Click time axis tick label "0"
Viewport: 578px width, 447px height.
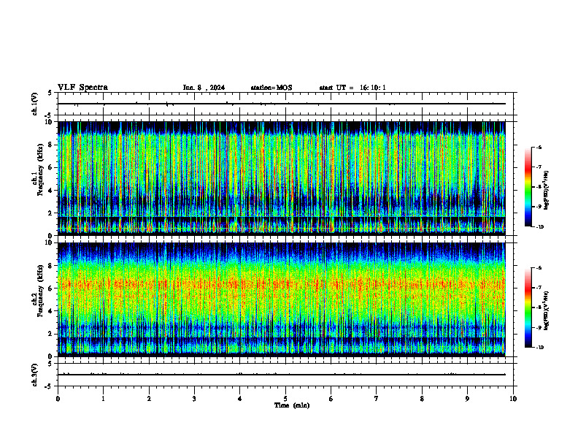point(58,399)
